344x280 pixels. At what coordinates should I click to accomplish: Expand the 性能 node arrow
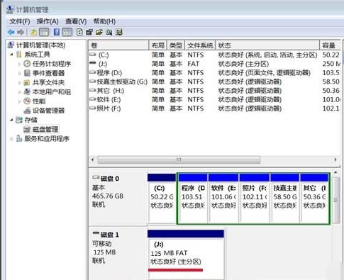tap(19, 101)
